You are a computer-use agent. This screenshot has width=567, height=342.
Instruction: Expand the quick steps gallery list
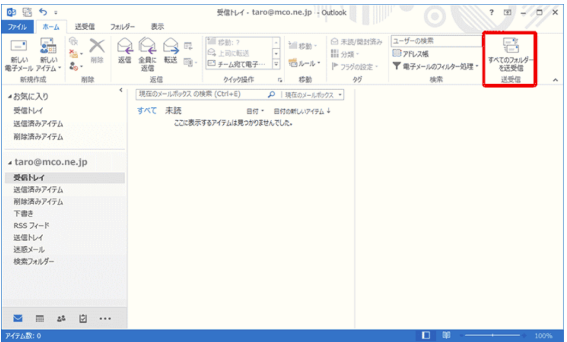click(x=276, y=64)
